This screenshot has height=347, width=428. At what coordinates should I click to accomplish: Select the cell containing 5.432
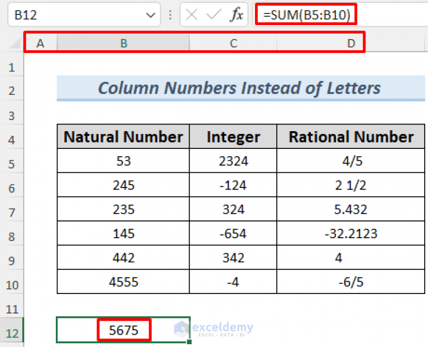pos(351,209)
